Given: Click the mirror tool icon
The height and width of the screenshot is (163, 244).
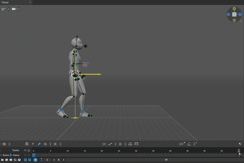Looking at the screenshot, I should click(27, 144).
